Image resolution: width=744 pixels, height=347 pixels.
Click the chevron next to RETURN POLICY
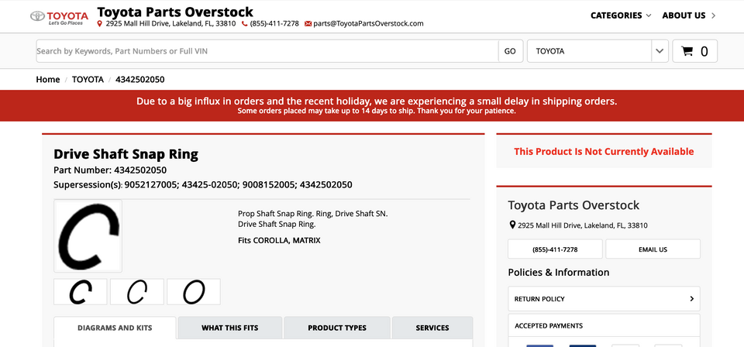point(691,299)
